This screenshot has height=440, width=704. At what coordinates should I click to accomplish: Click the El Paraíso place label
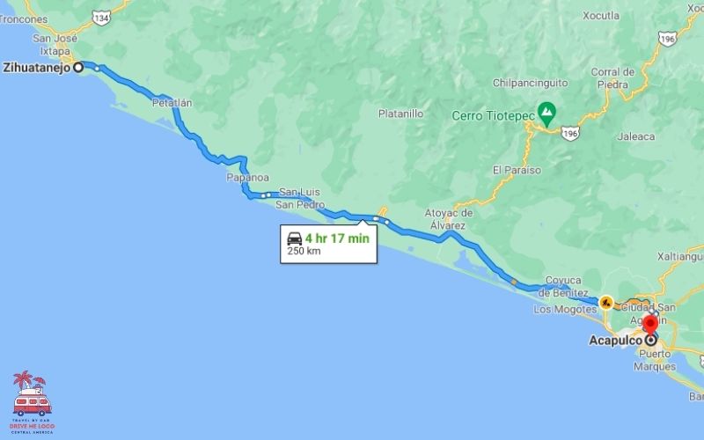[x=517, y=170]
